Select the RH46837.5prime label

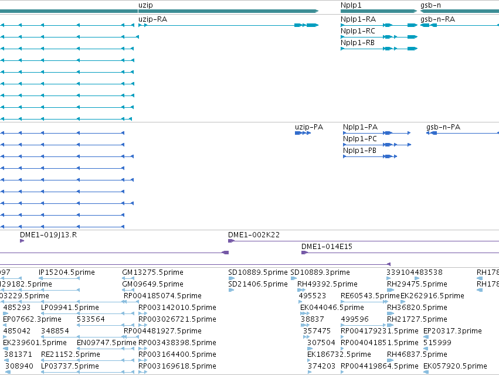[417, 354]
